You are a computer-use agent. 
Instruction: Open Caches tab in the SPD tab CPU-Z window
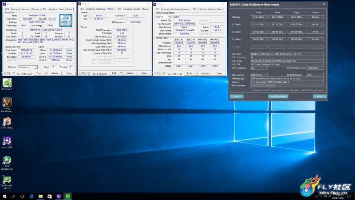(166, 9)
